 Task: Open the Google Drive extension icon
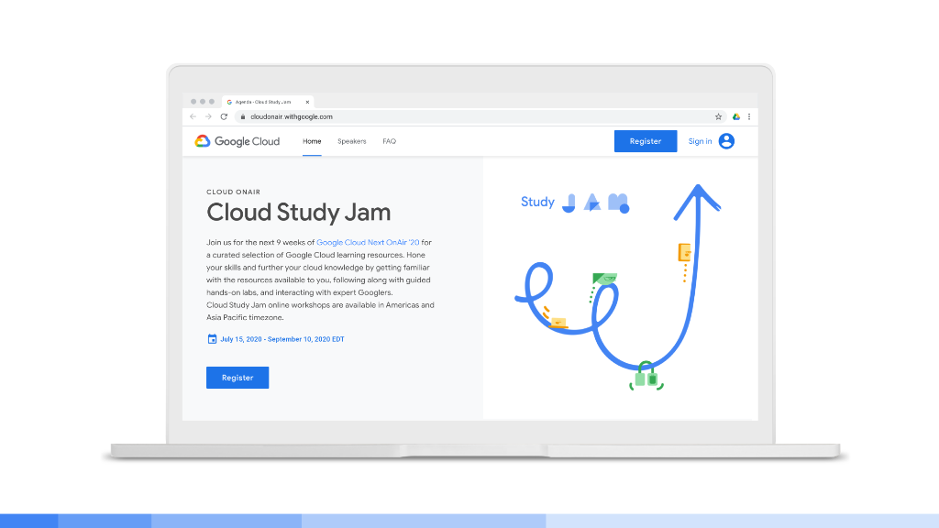click(736, 116)
